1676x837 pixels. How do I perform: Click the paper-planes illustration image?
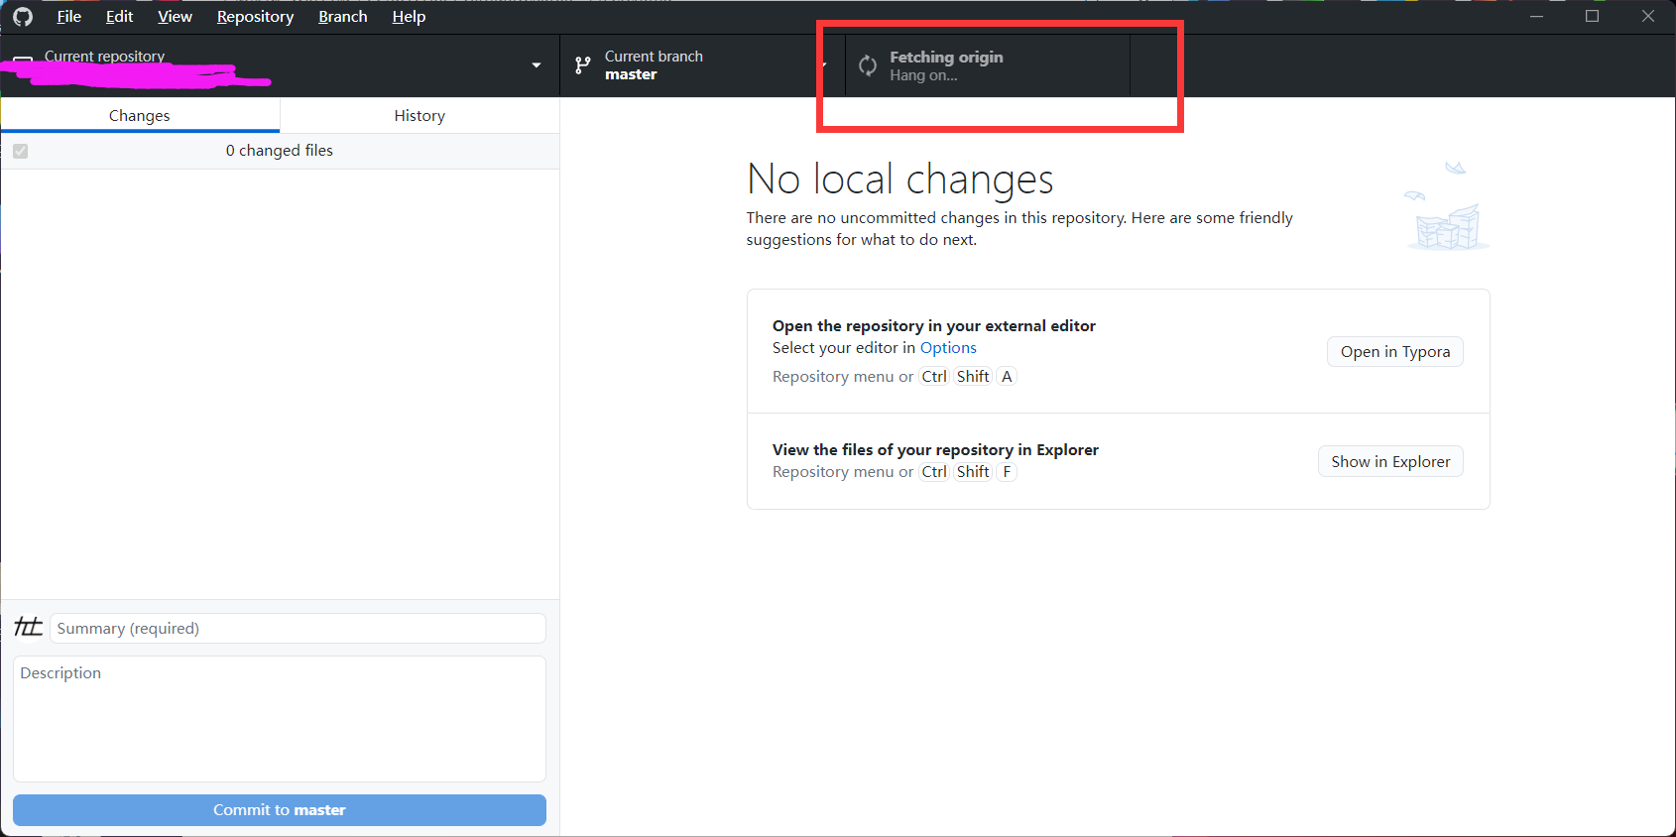click(x=1447, y=206)
